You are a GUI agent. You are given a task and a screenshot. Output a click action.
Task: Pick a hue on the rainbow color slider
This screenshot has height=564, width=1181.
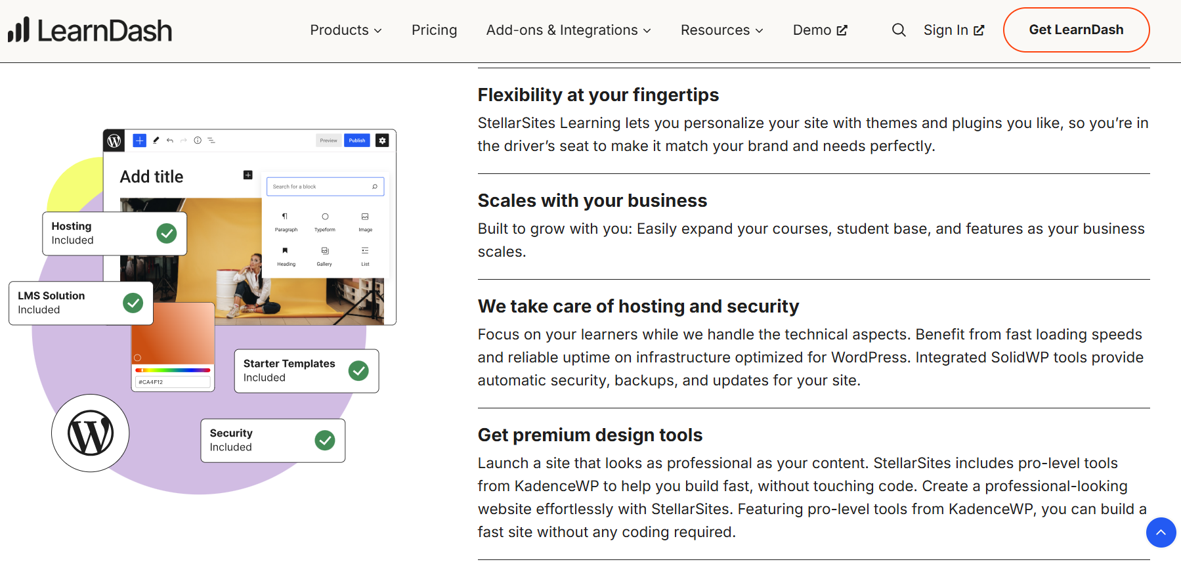point(172,370)
